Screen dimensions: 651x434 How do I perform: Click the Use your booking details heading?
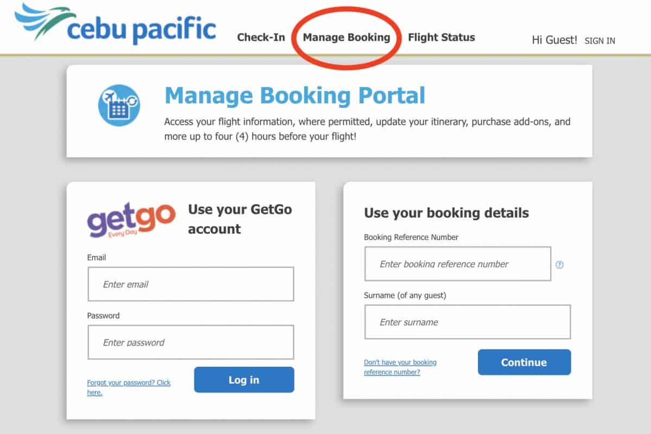[x=446, y=213]
